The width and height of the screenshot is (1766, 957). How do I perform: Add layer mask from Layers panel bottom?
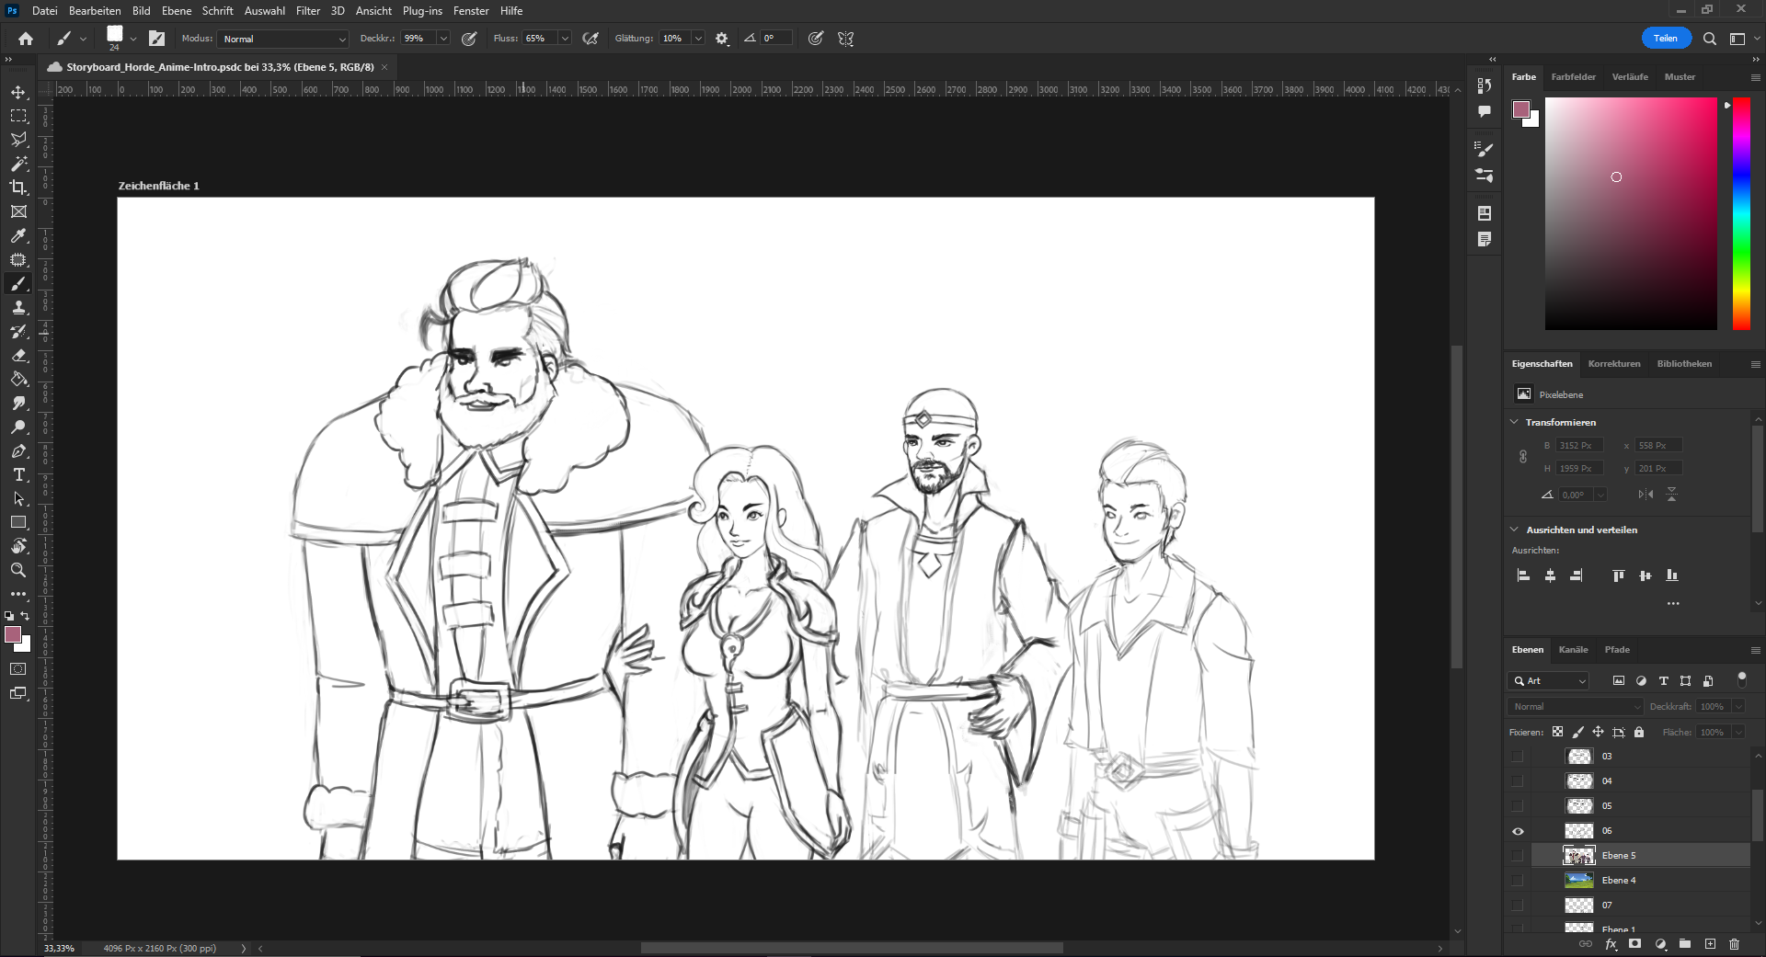1634,944
